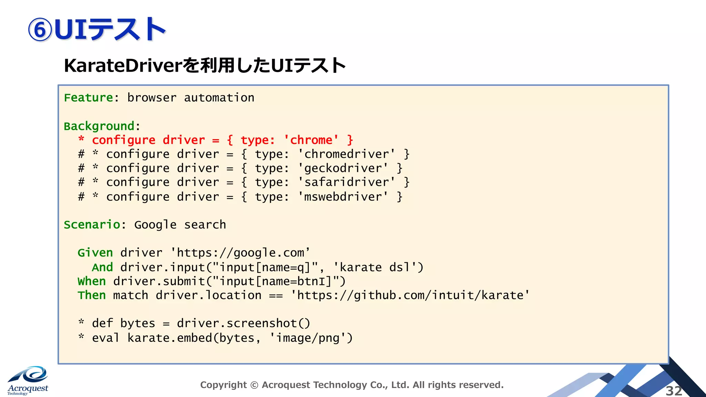The height and width of the screenshot is (397, 706).
Task: Click the copyright notice text
Action: 352,385
